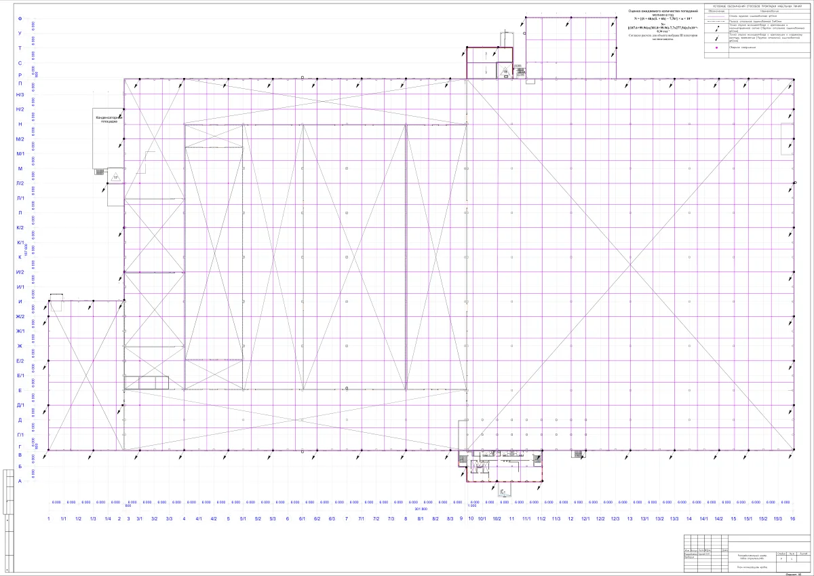This screenshot has height=576, width=814.
Task: Click the vertical dimension "107 600"
Action: click(26, 250)
